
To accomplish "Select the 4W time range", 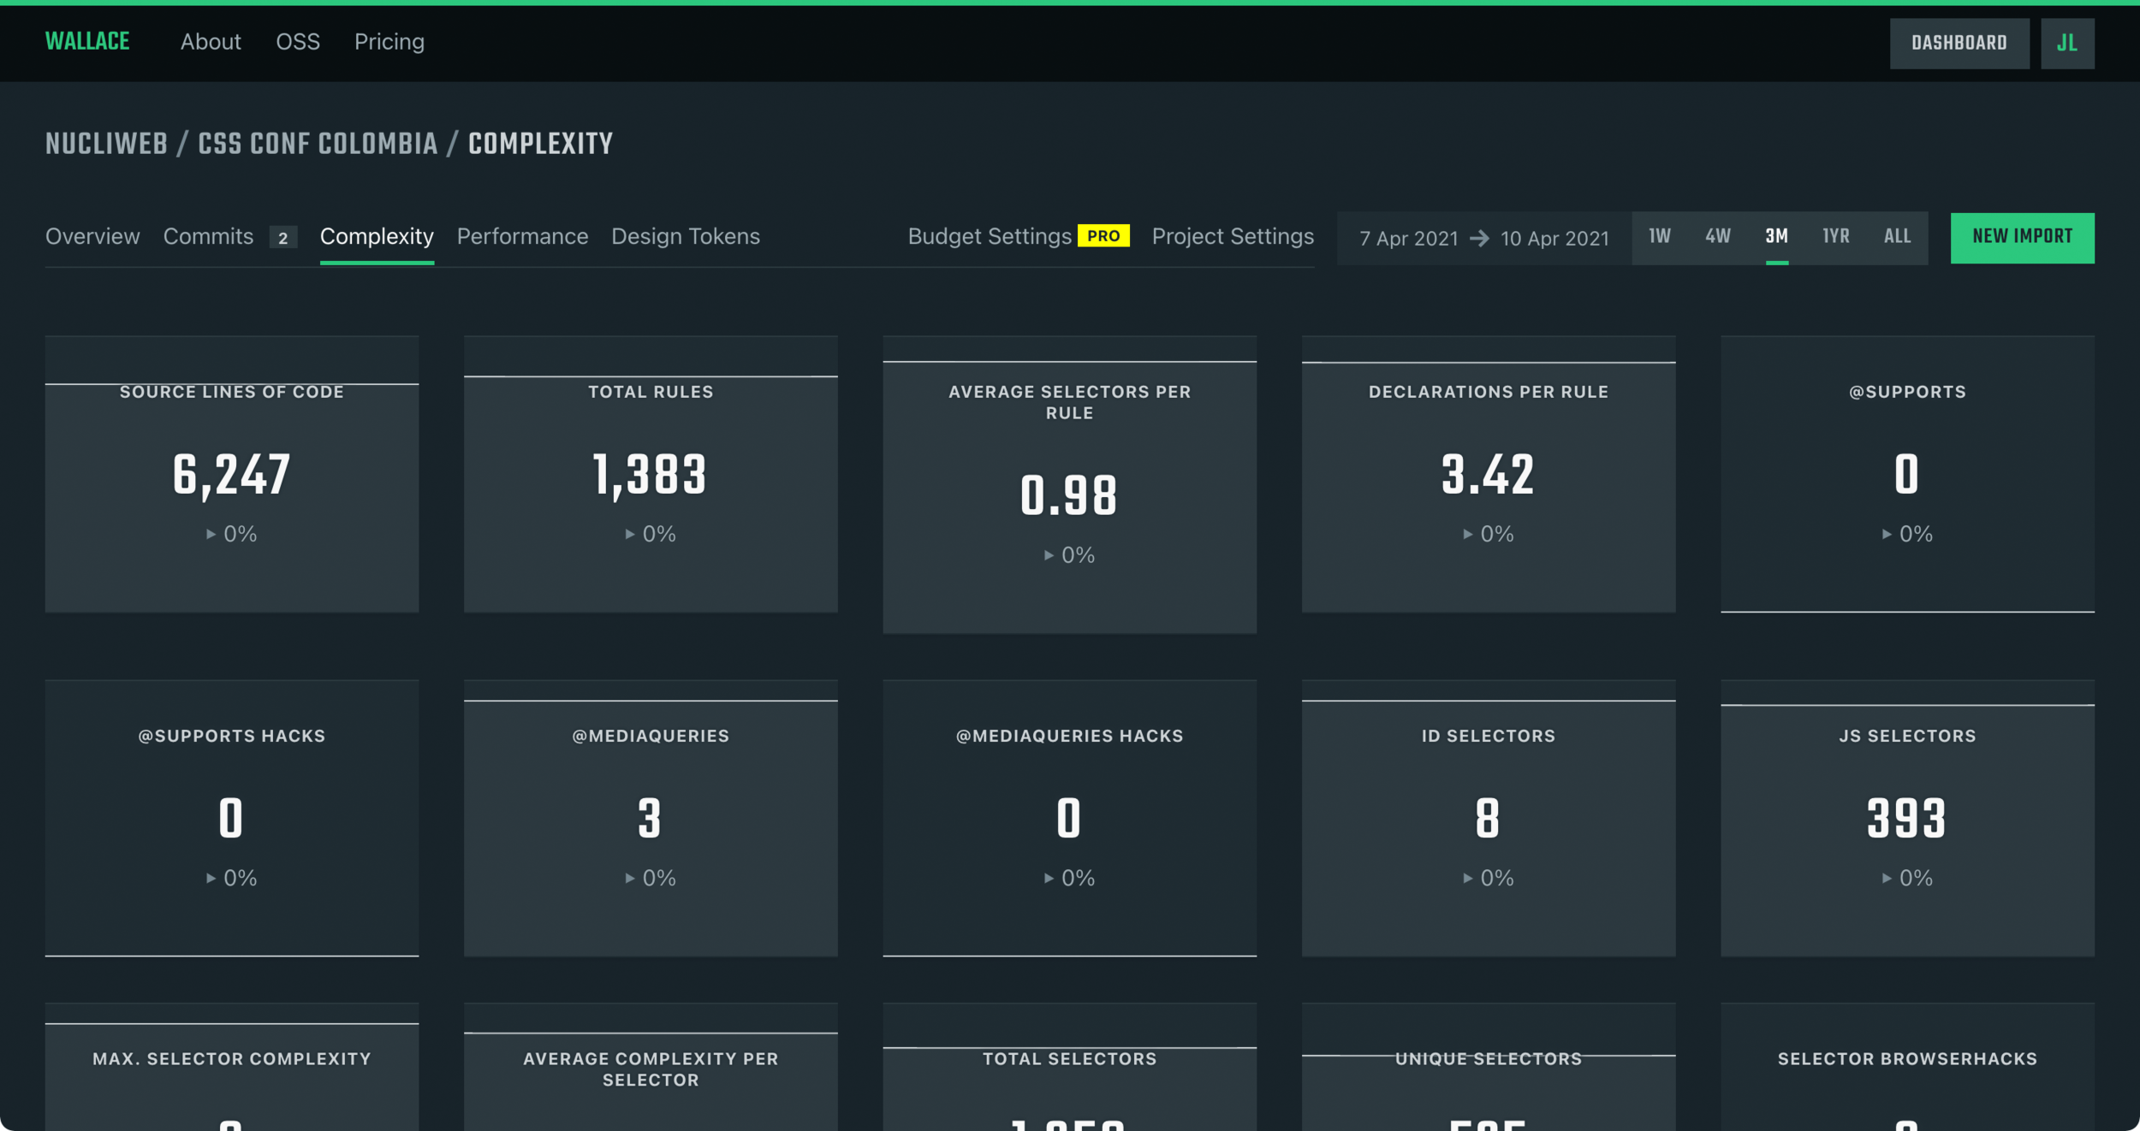I will tap(1717, 236).
